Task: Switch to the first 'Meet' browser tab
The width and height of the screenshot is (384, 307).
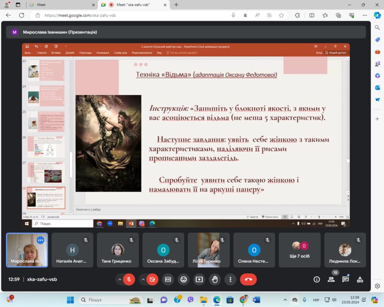Action: [x=62, y=5]
